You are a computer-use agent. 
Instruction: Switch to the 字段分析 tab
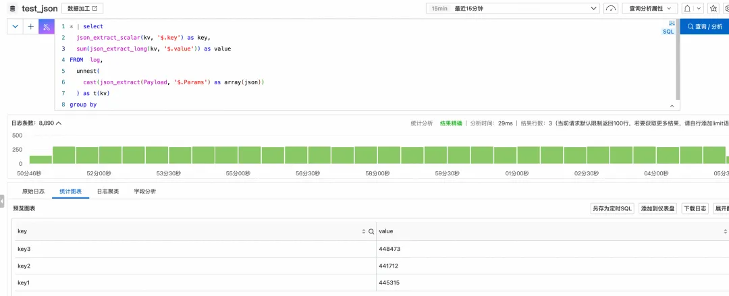pyautogui.click(x=145, y=191)
